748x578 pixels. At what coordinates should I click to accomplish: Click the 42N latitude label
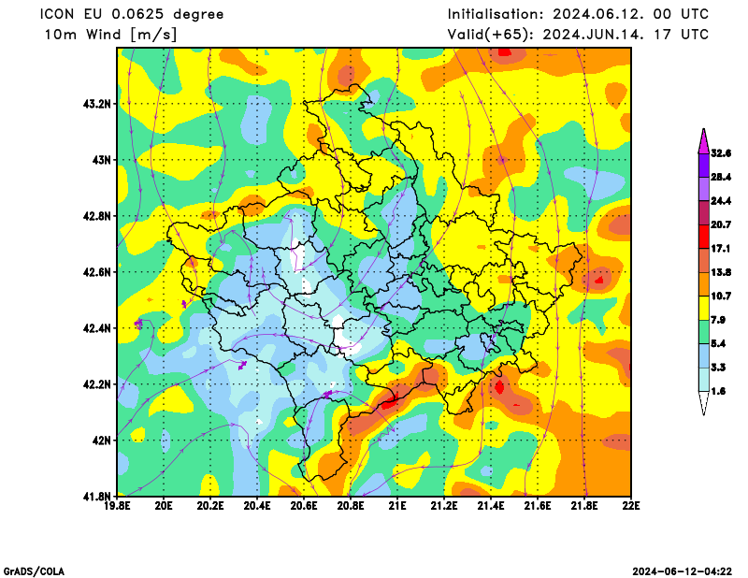click(102, 441)
